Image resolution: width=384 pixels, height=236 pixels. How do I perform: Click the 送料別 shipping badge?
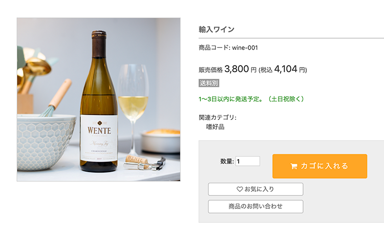(x=209, y=83)
